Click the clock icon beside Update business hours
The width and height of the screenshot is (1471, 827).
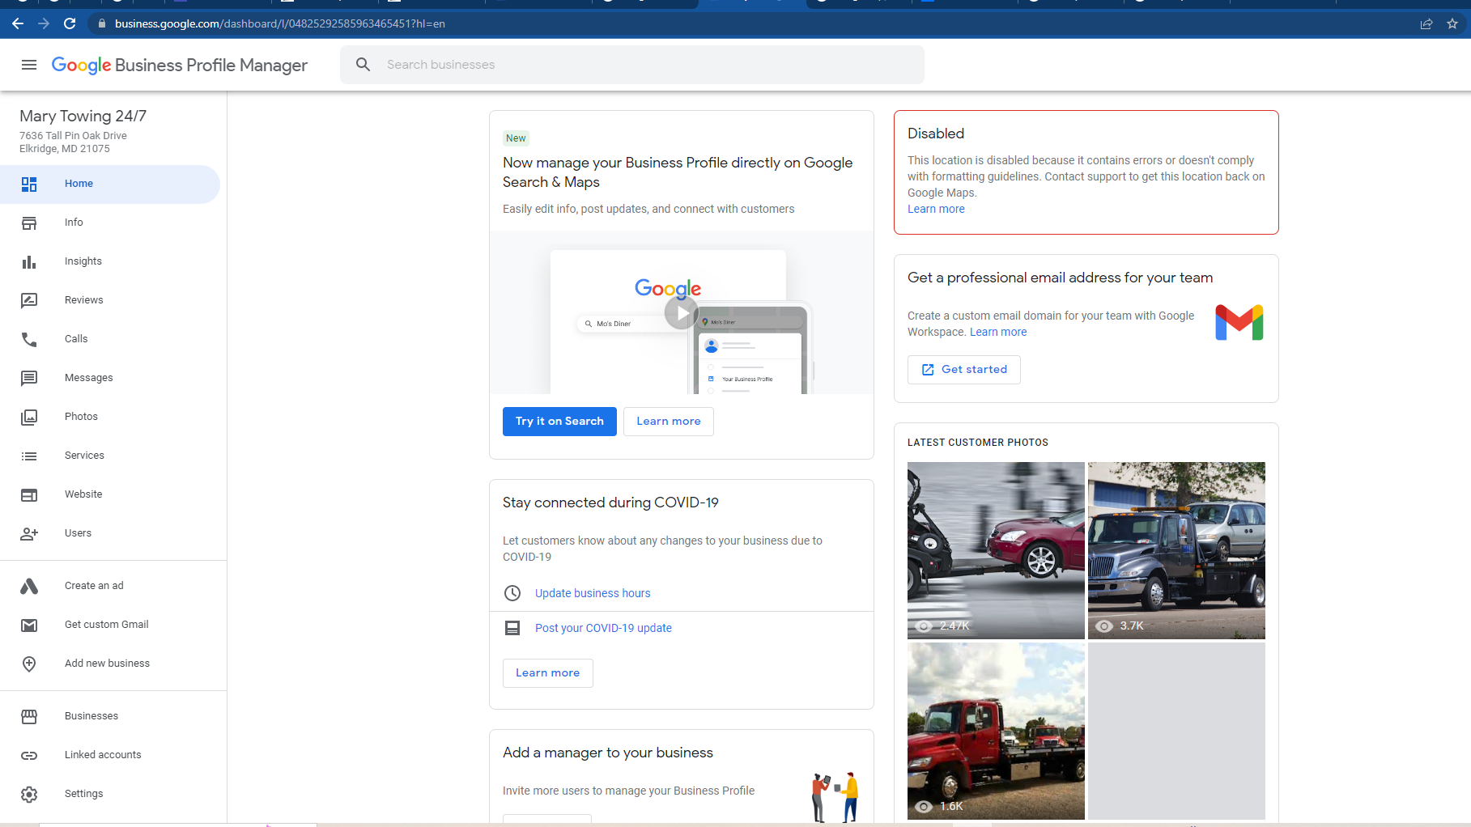click(x=512, y=593)
